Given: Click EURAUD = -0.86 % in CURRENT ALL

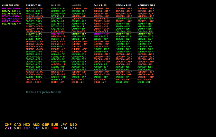Looking at the screenshot, I should [x=34, y=41].
